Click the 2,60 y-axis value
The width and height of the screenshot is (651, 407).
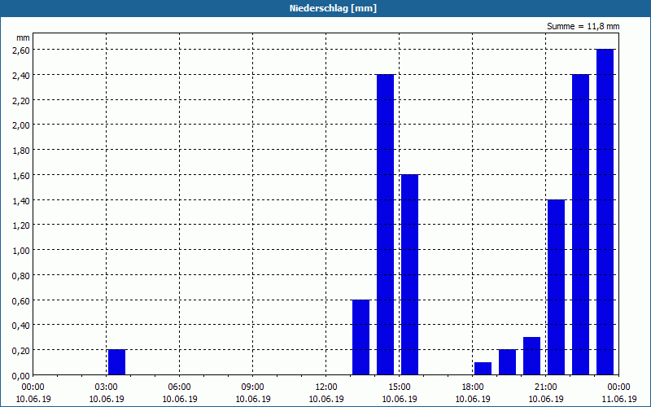coord(21,50)
